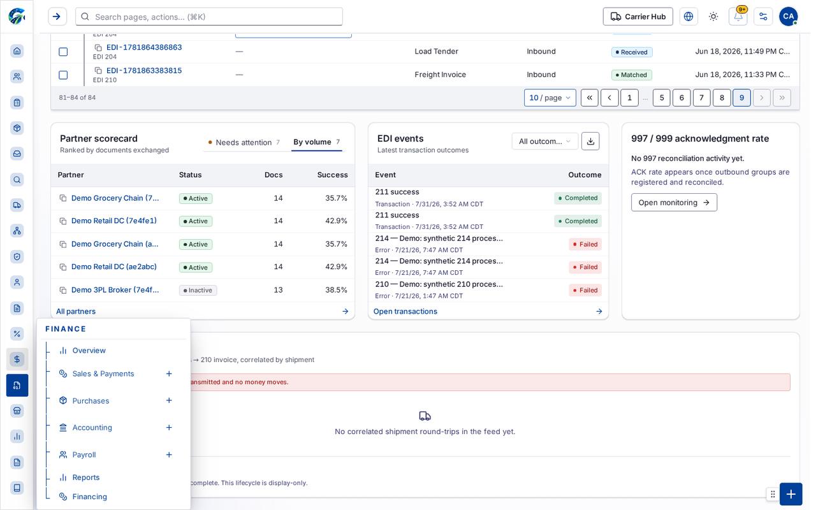Expand the Payroll submenu
The height and width of the screenshot is (510, 816).
coord(169,455)
